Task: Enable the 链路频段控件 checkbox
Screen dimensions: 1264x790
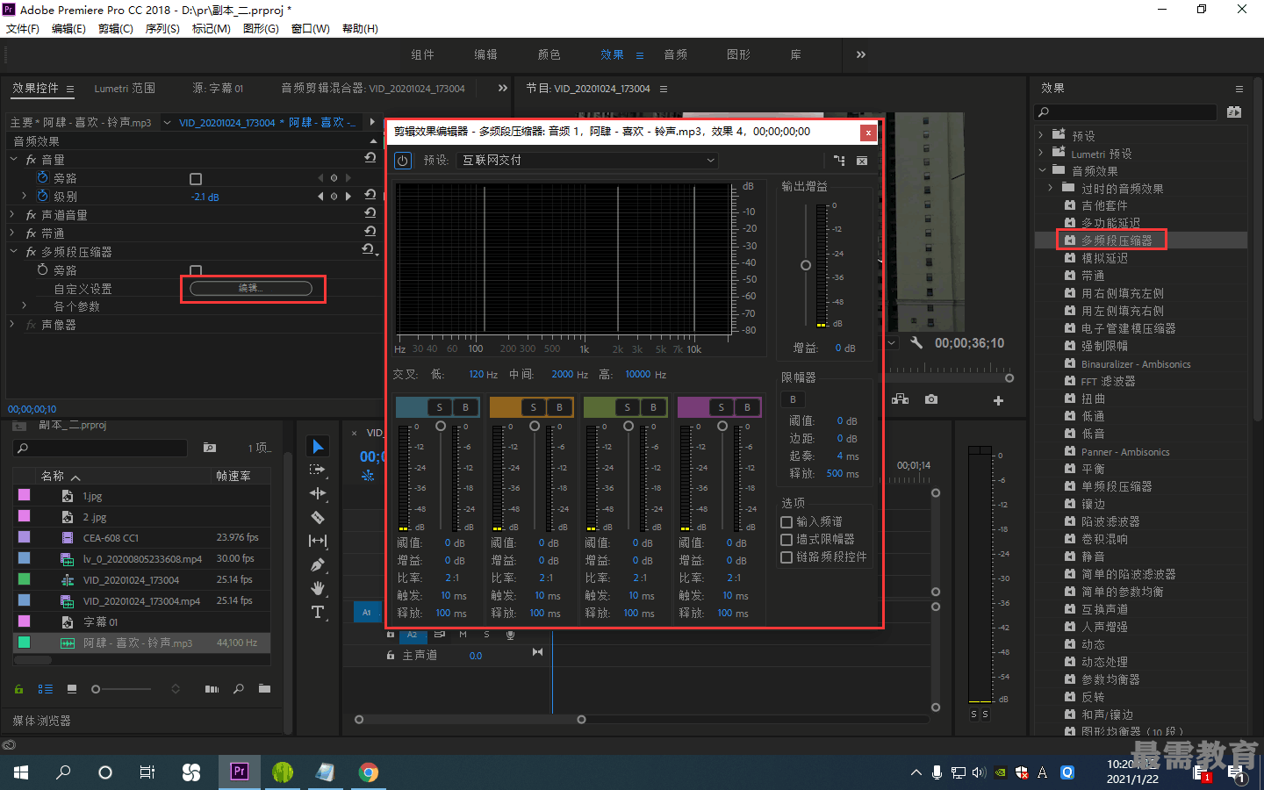Action: click(x=786, y=557)
